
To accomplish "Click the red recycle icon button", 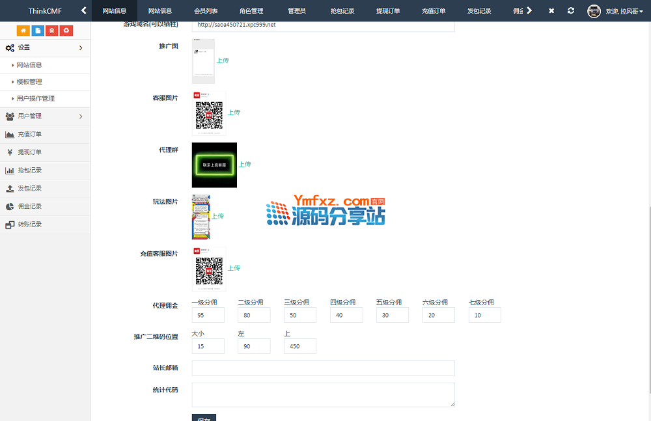I will click(66, 31).
